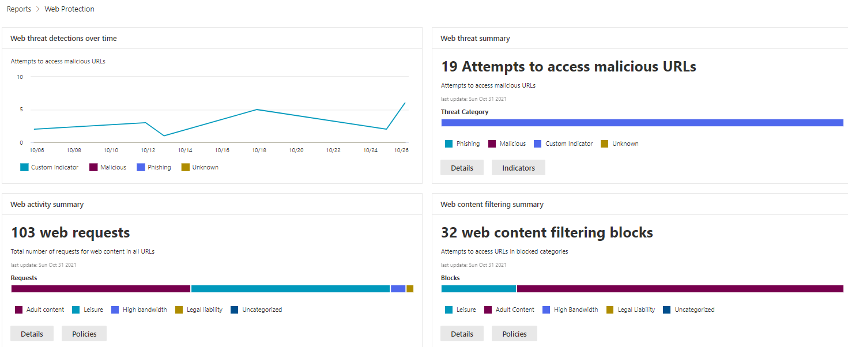Click the blue Threat Category bar
The height and width of the screenshot is (347, 848).
(642, 122)
